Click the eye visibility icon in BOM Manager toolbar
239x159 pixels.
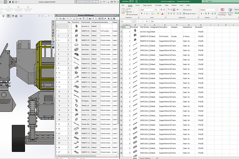(x=80, y=19)
